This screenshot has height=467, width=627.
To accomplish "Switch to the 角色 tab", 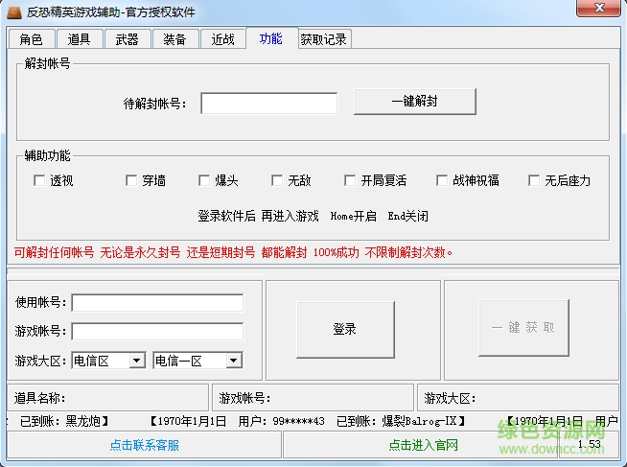I will [32, 39].
